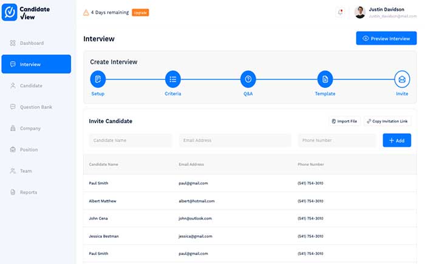Click the 4 Days remaining text
Screen dimensions: 425x264
point(110,13)
